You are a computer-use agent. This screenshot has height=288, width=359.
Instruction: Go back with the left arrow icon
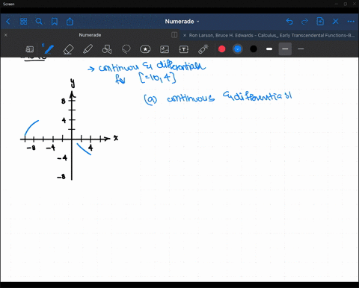(8, 22)
